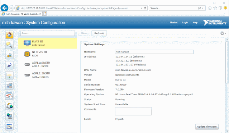229x133 pixels.
Task: Focus the device list Search field
Action: coord(48,33)
